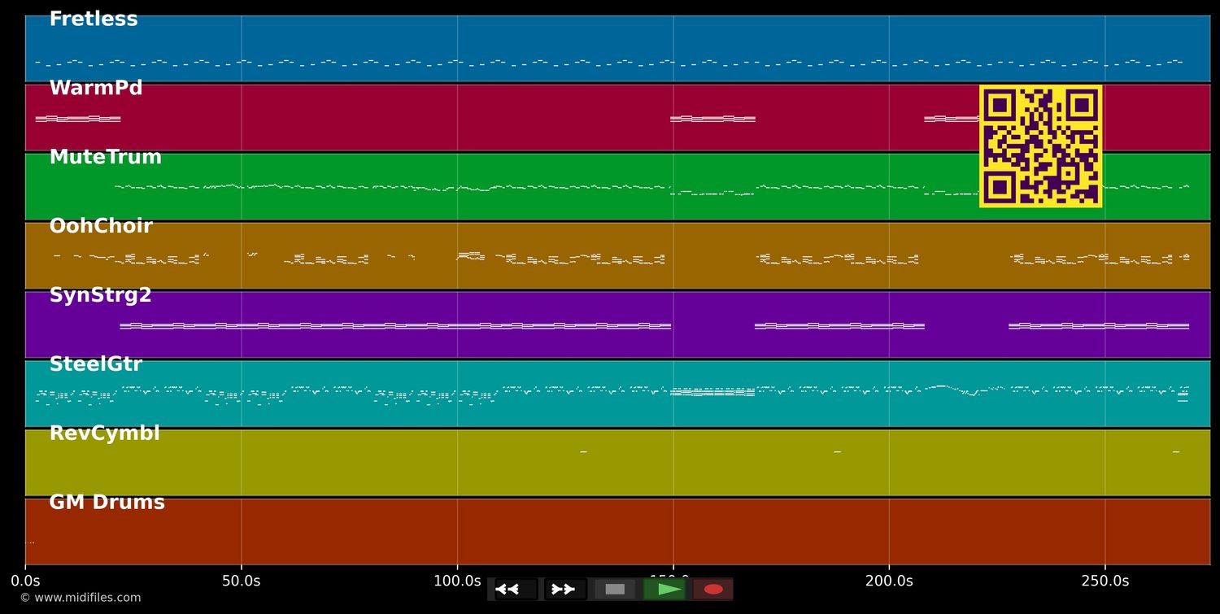Image resolution: width=1220 pixels, height=614 pixels.
Task: Start playback with green play button
Action: click(x=664, y=590)
